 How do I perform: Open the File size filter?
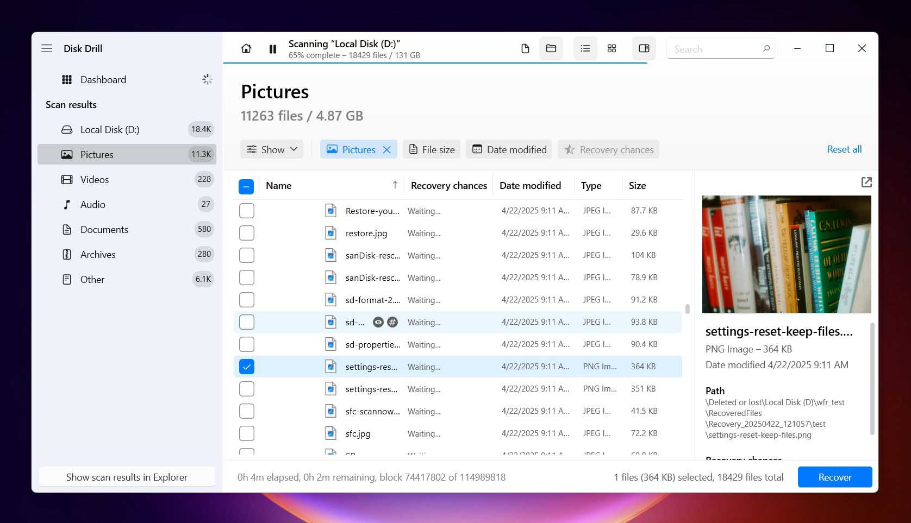click(x=432, y=149)
